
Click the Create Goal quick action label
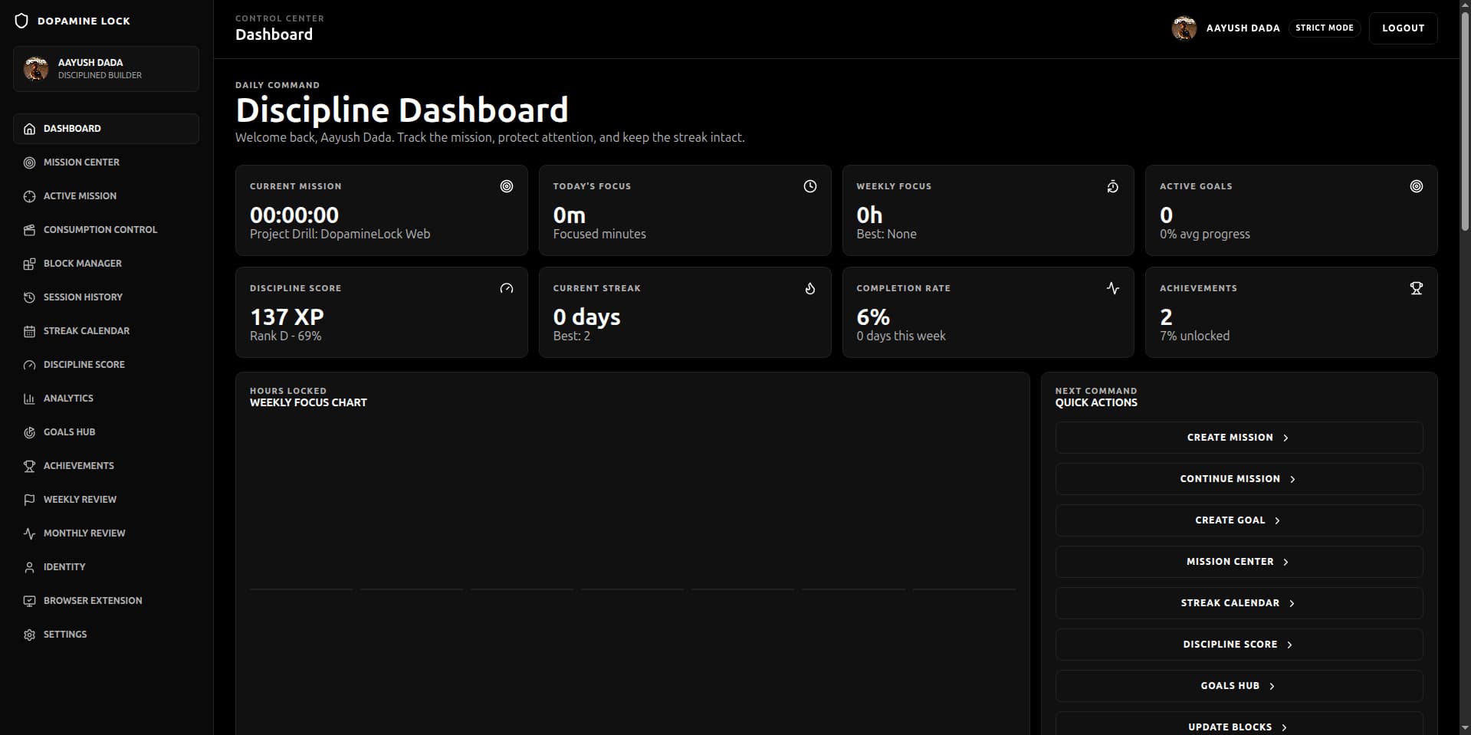click(1230, 520)
